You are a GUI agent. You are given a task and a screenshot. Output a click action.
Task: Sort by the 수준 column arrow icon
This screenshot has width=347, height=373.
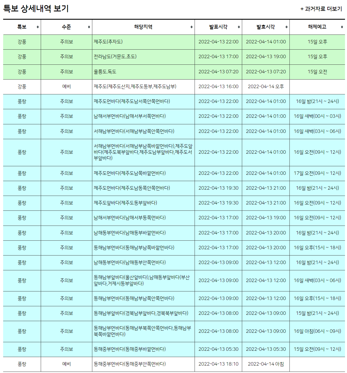[x=89, y=27]
